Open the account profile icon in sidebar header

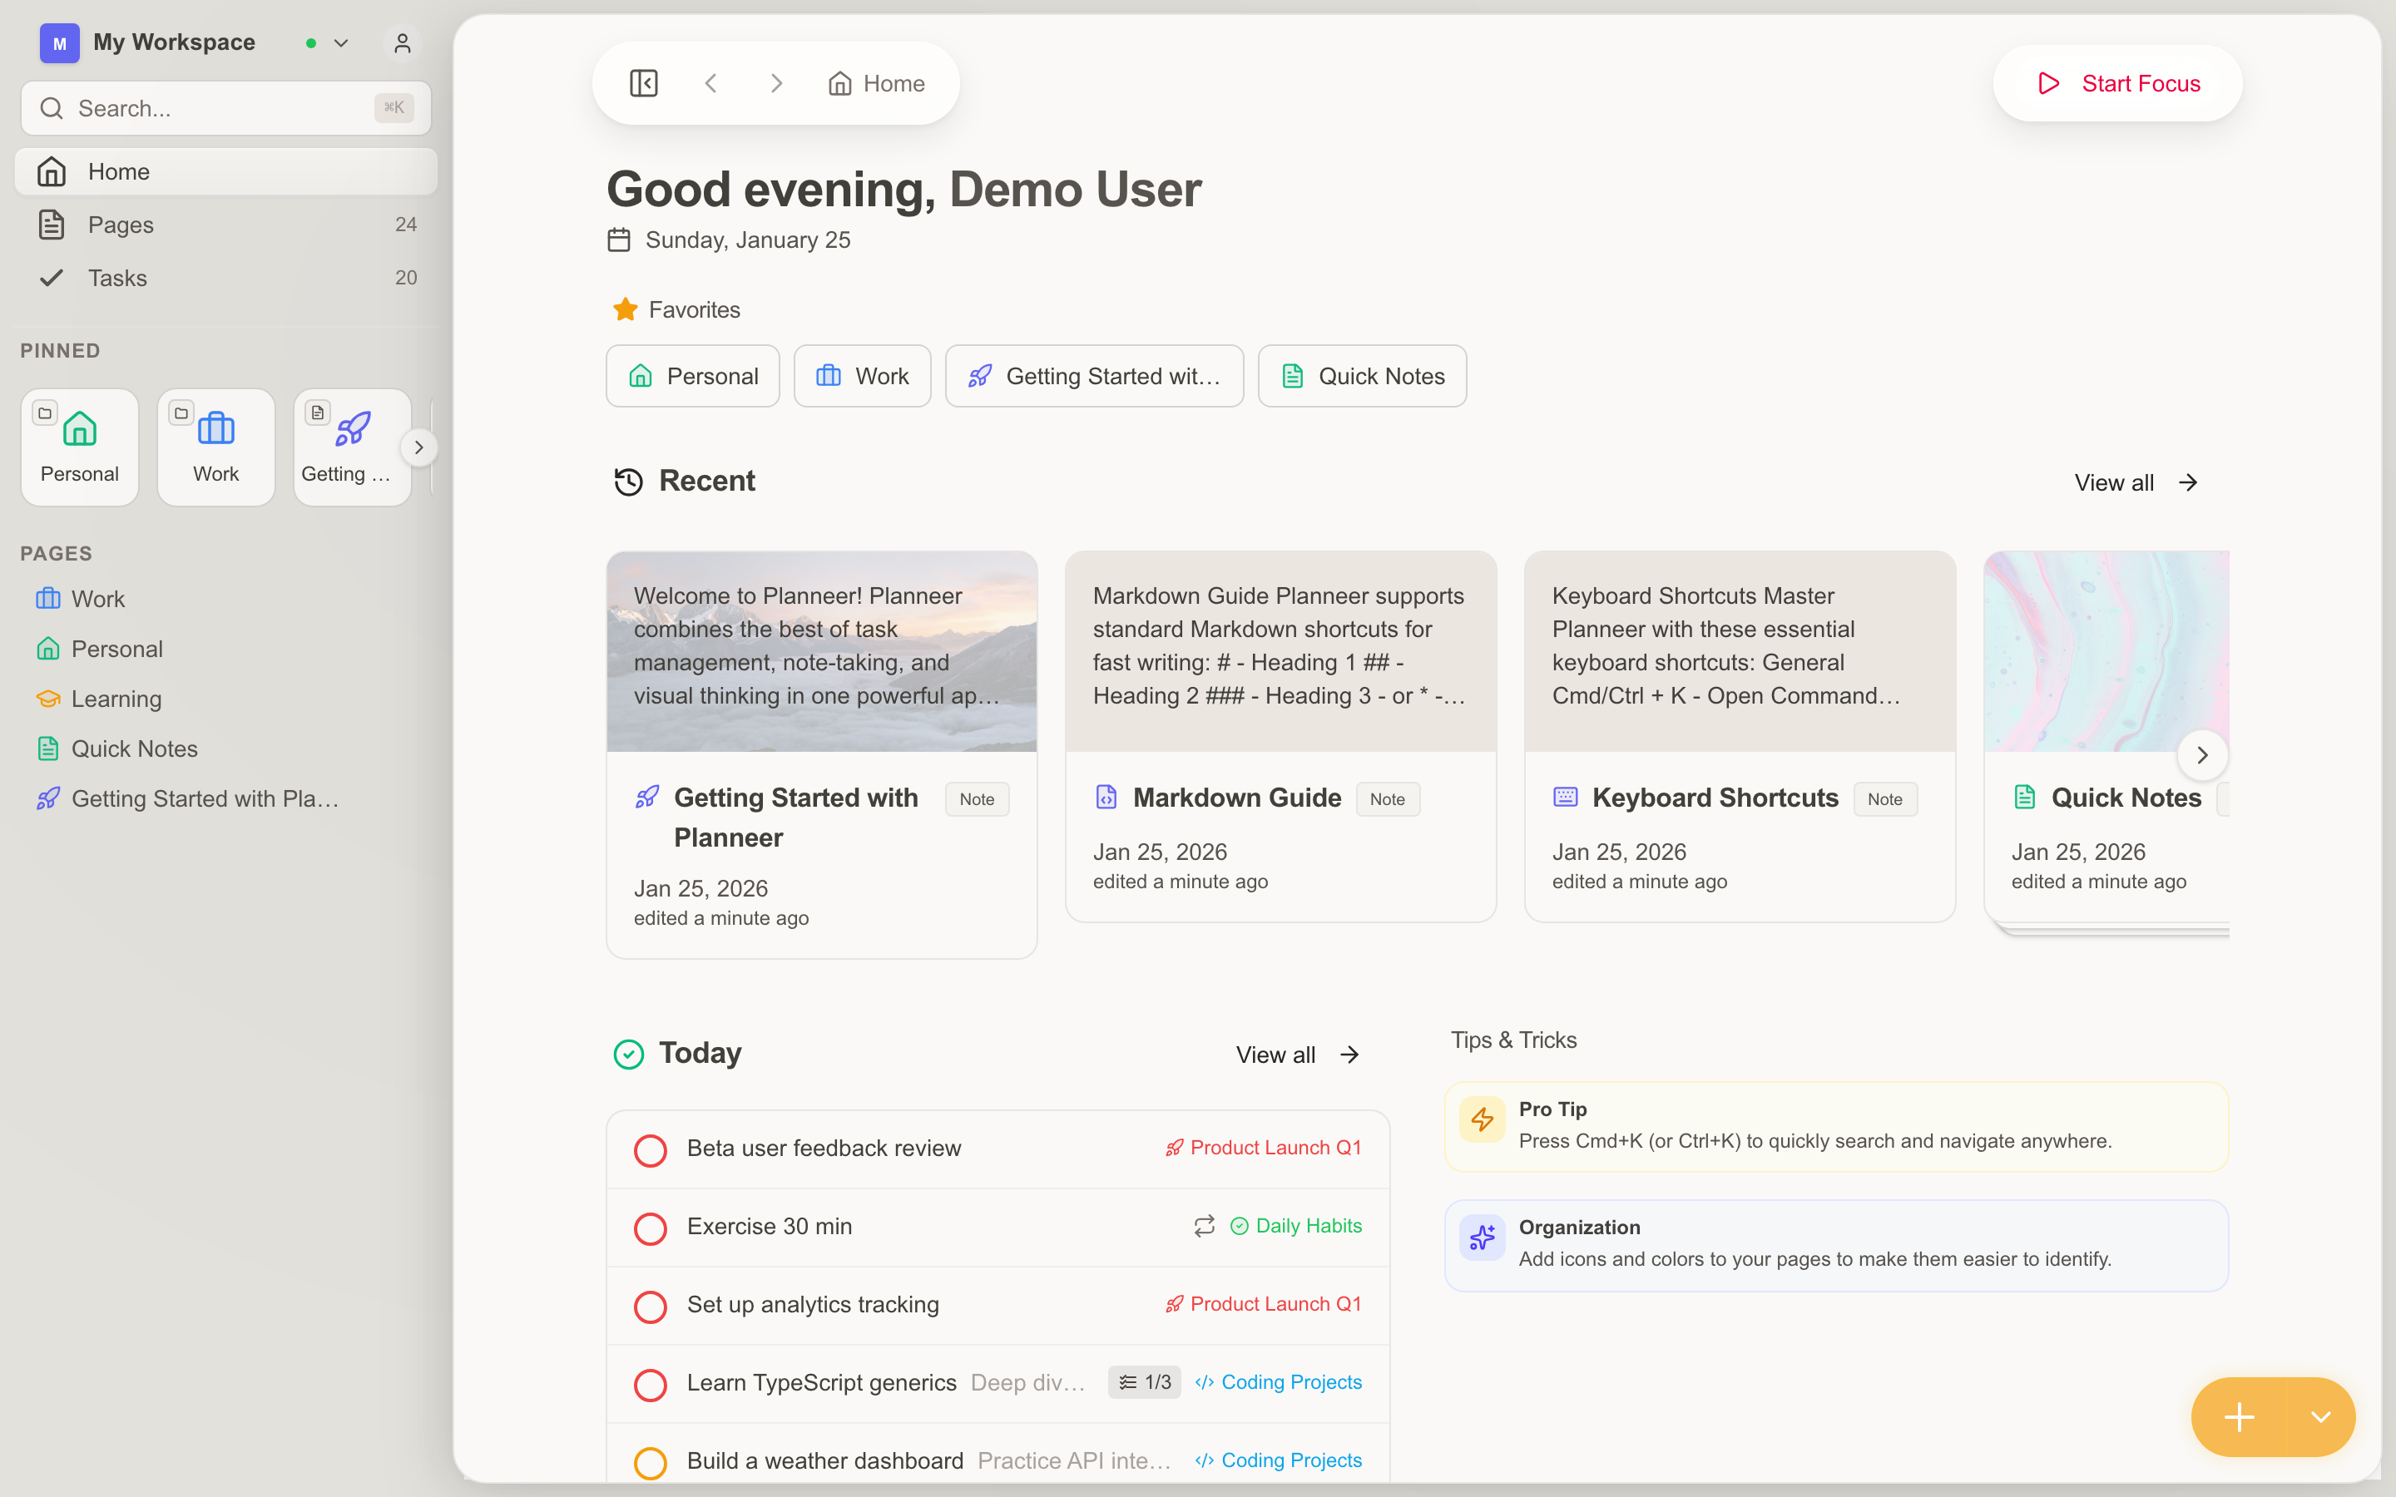pos(401,42)
